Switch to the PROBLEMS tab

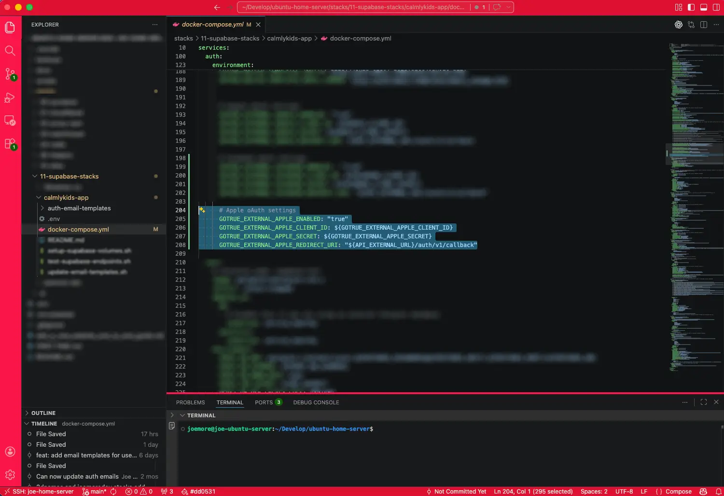(191, 402)
